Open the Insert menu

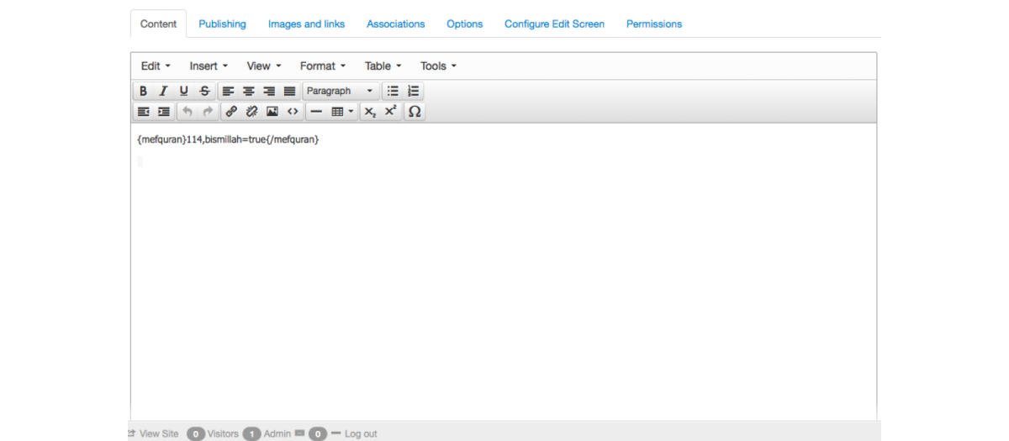click(209, 66)
